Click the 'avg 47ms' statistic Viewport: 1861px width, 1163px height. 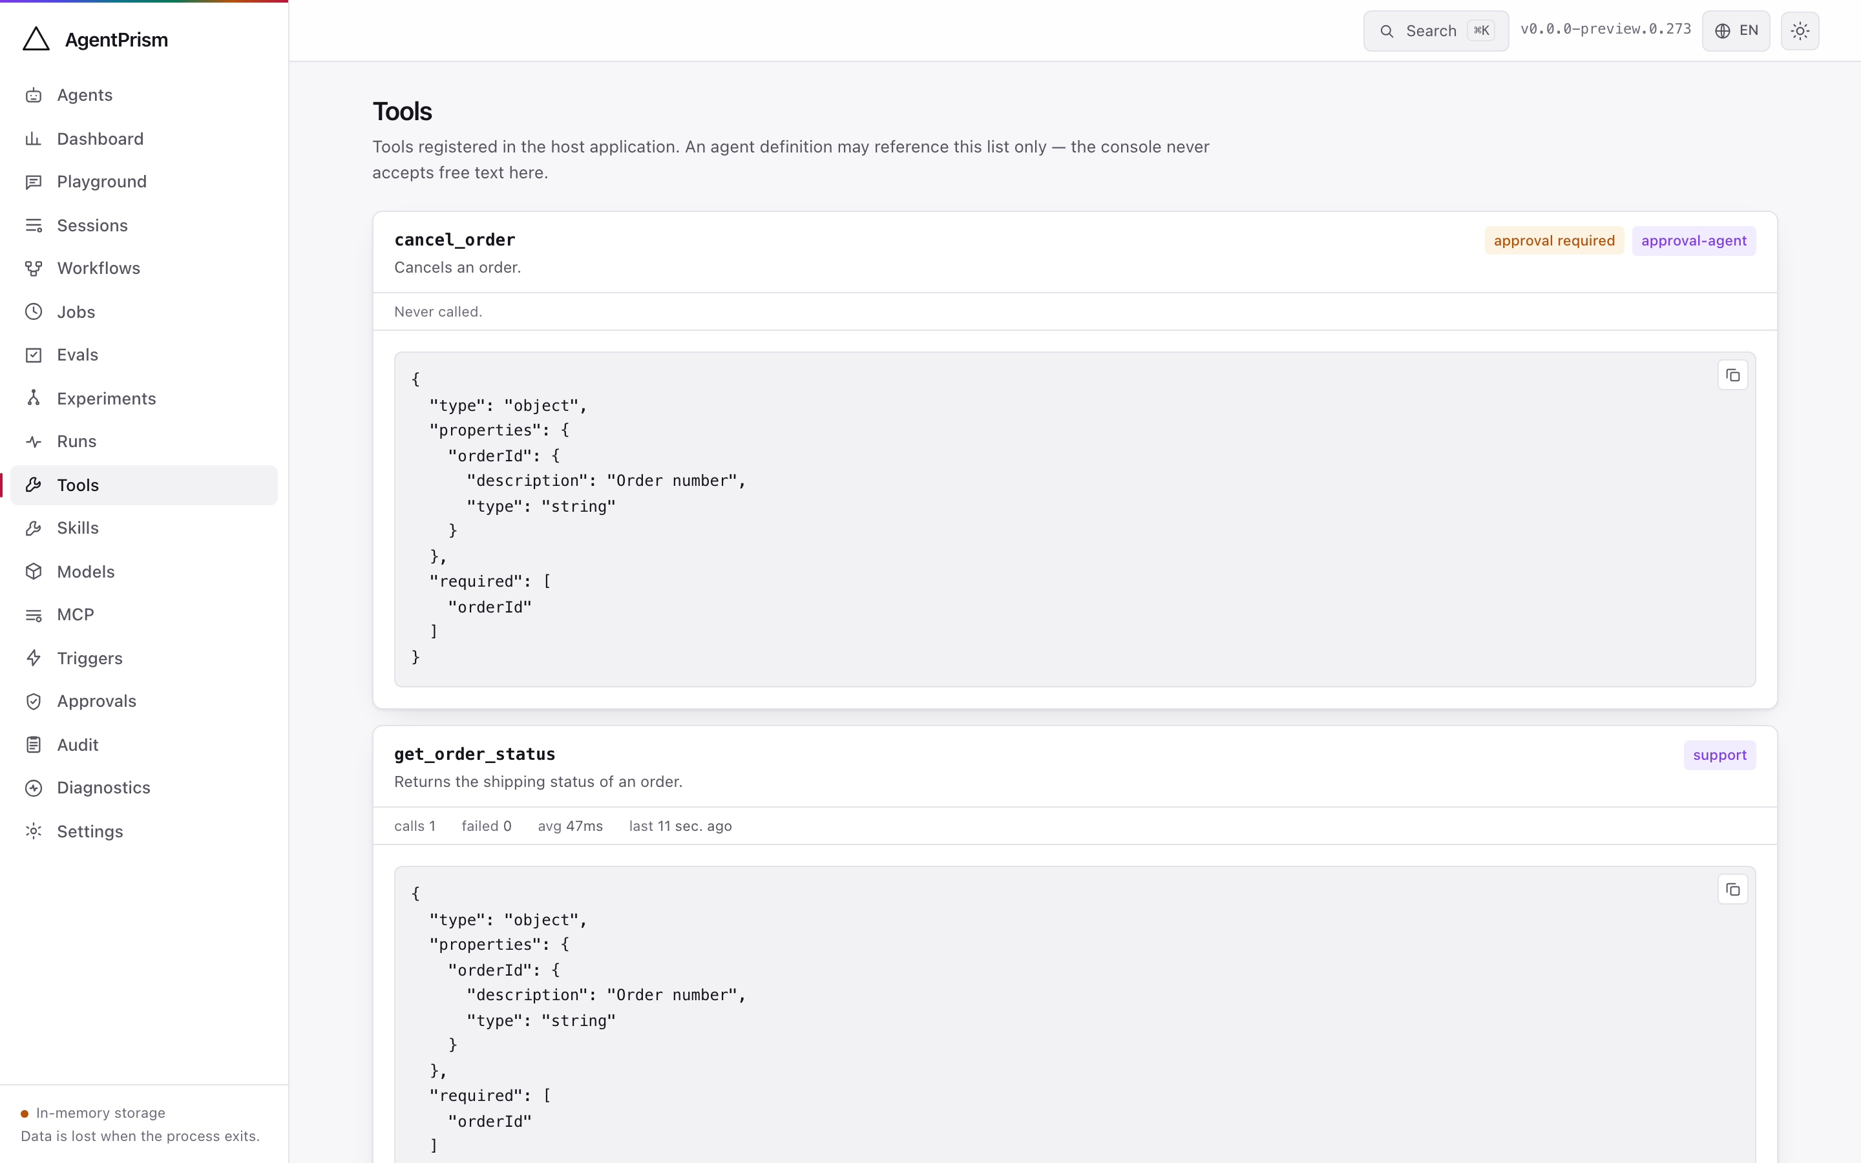[x=571, y=826]
